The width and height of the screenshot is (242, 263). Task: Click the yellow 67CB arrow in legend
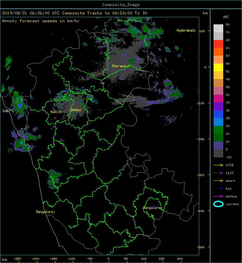pos(218,165)
